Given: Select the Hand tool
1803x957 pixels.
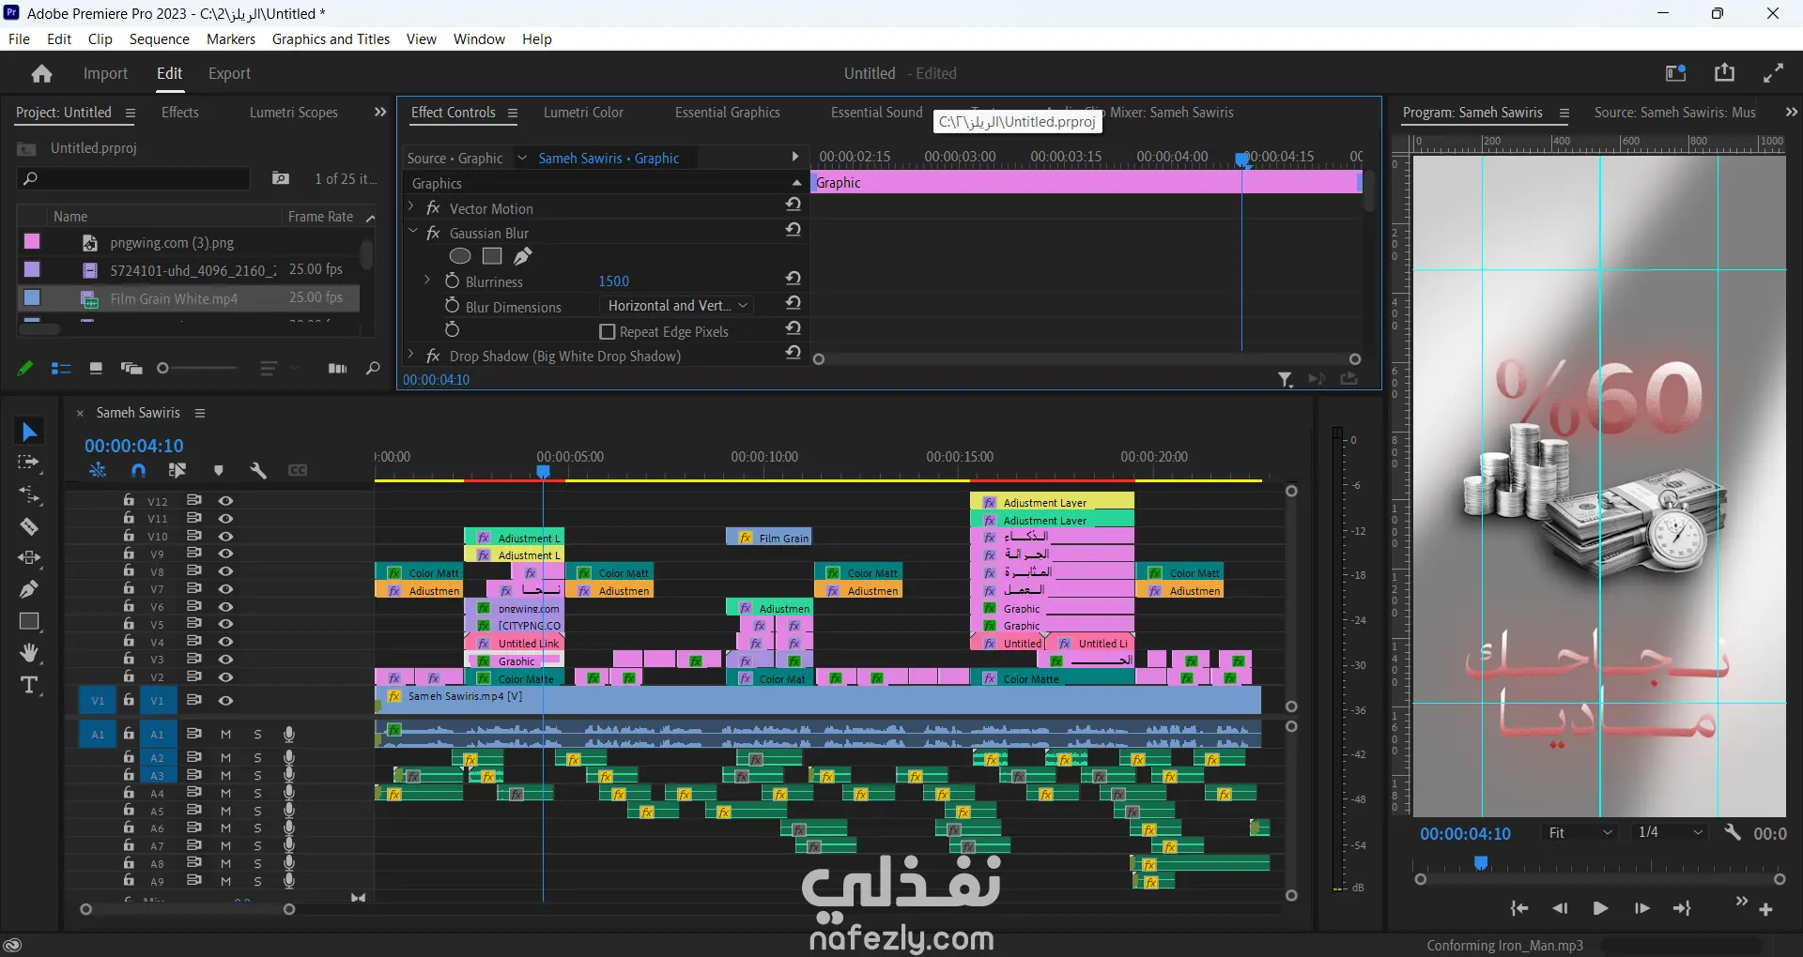Looking at the screenshot, I should [29, 653].
